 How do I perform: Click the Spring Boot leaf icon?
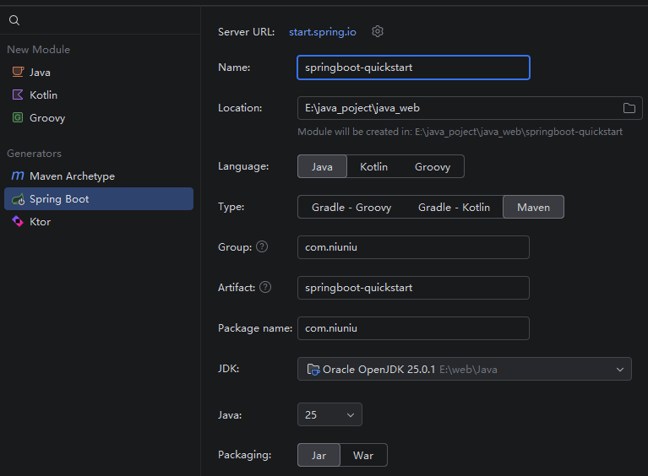point(18,199)
